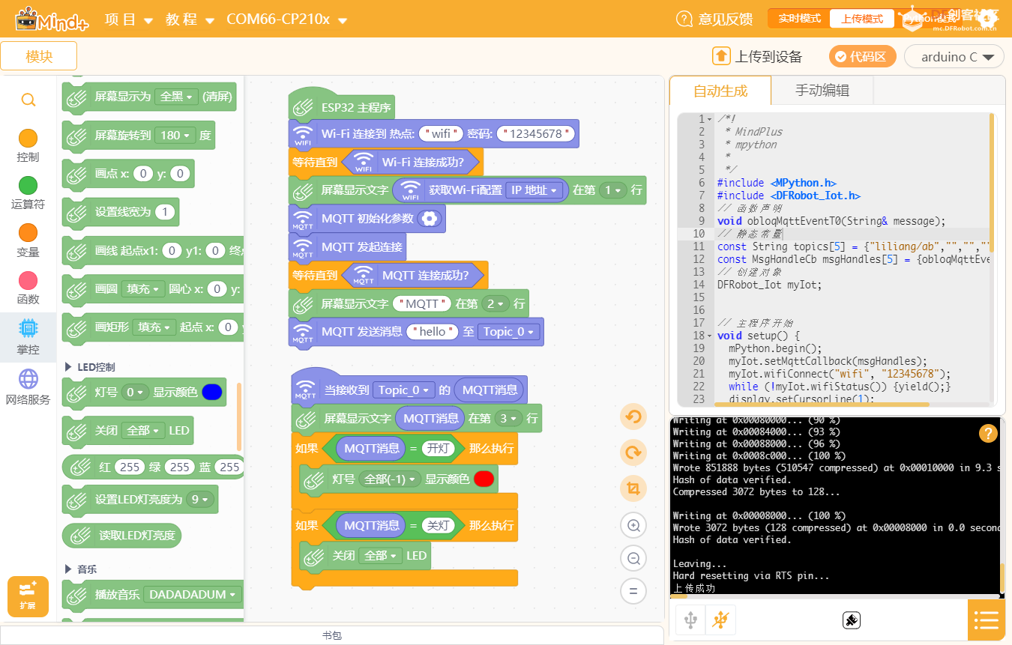1012x645 pixels.
Task: Open the COM66-CP210x port dropdown
Action: [286, 19]
